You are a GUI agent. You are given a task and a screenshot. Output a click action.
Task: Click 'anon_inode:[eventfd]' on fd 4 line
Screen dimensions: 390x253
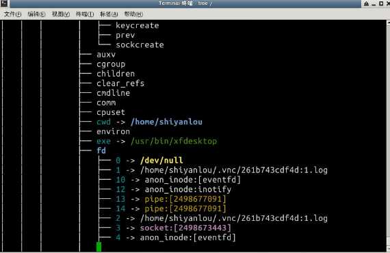(x=187, y=237)
